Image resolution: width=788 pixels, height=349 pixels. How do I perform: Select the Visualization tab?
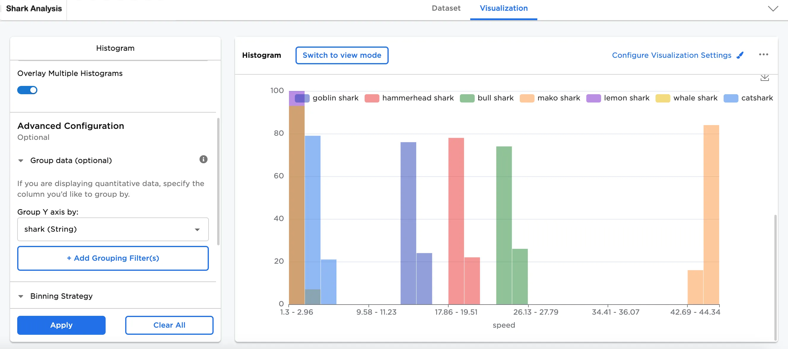[503, 8]
